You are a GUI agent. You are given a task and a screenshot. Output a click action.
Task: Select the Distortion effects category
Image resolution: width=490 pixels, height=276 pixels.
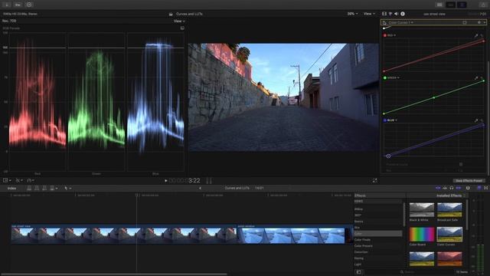tap(361, 252)
